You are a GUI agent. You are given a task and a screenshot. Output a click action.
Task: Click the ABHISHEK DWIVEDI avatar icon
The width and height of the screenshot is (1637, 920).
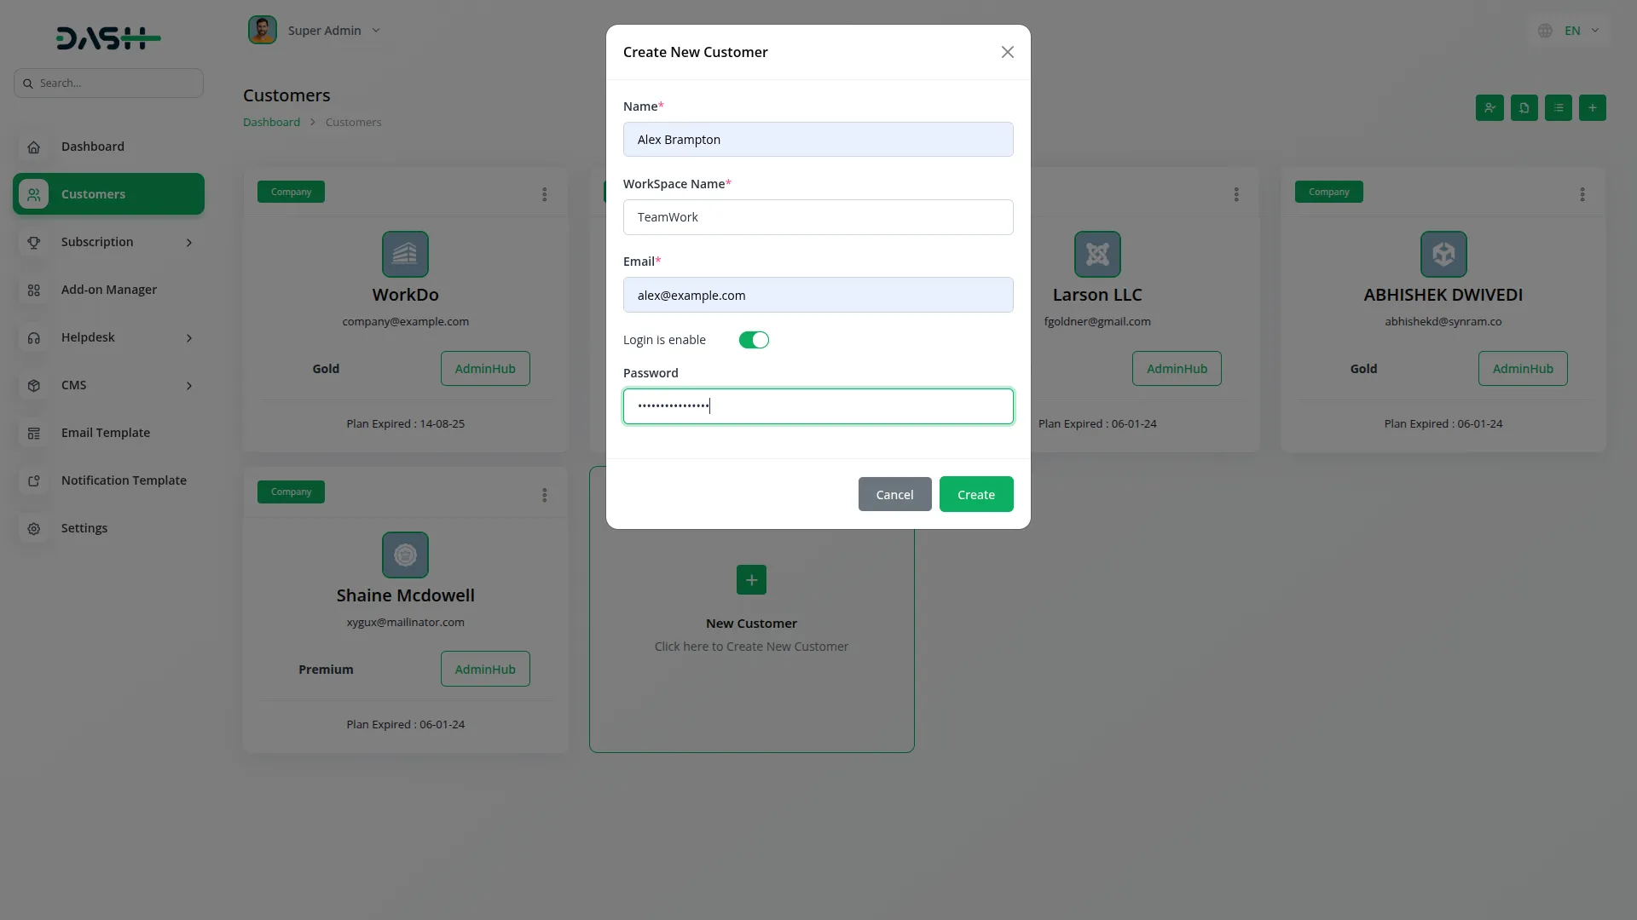point(1443,254)
